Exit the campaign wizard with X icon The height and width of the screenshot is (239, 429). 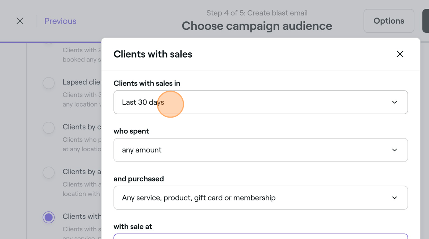click(x=20, y=21)
